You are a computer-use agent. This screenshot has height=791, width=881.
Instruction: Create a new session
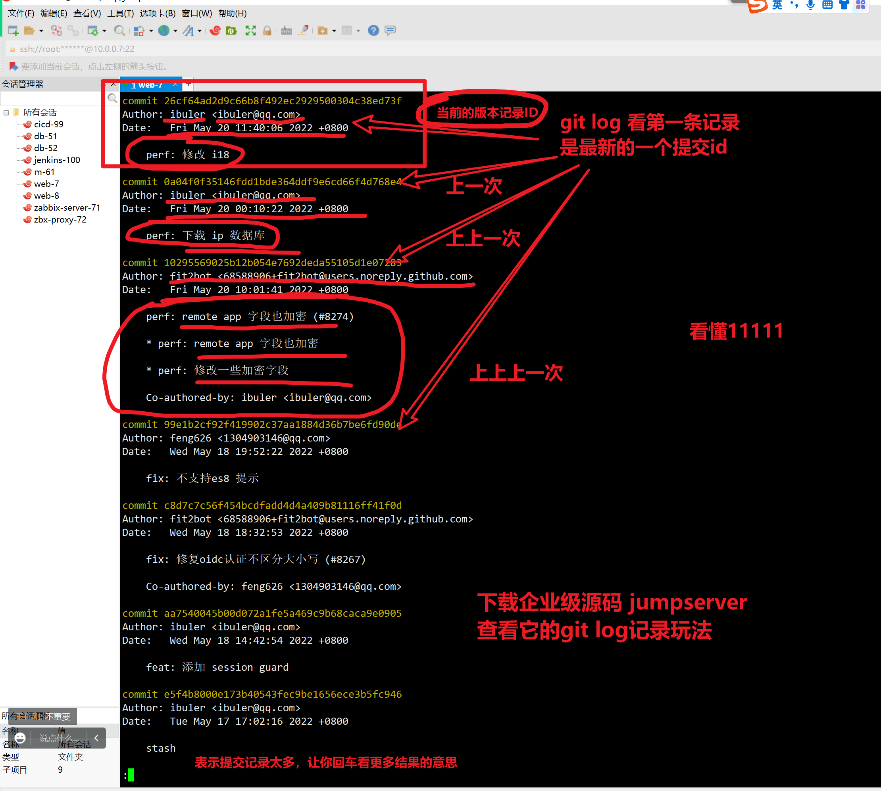point(13,31)
